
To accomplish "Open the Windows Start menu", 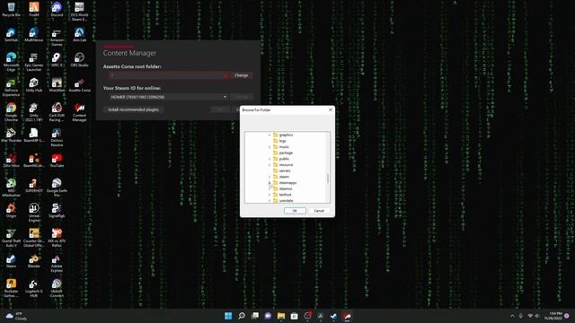I will pos(228,316).
